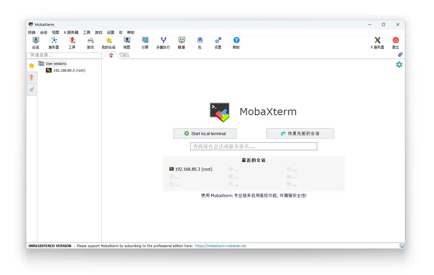Click the UNREGISTERED VERSION status text
Viewport: 434px width, 275px height.
tap(50, 246)
